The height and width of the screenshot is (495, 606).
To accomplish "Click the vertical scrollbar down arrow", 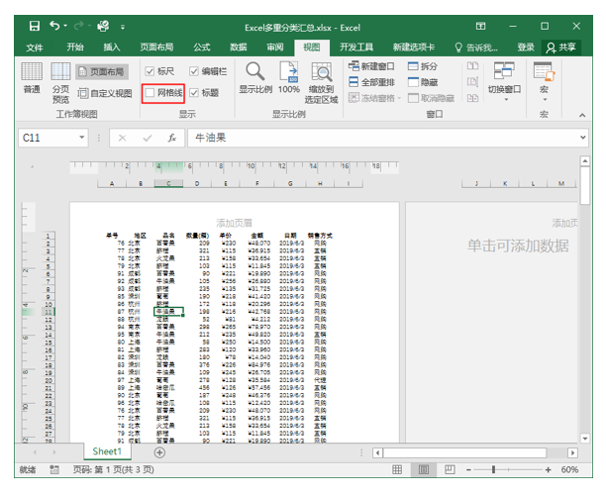I will (x=585, y=439).
